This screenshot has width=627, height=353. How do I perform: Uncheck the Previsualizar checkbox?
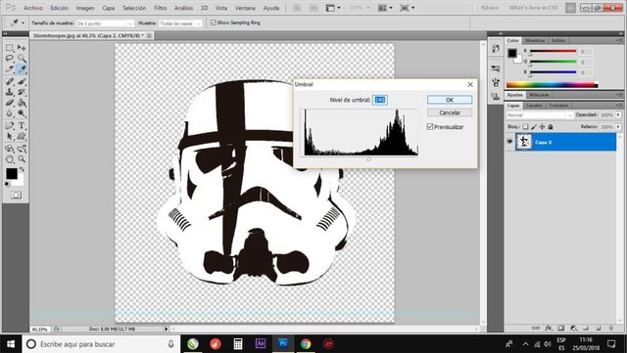430,126
